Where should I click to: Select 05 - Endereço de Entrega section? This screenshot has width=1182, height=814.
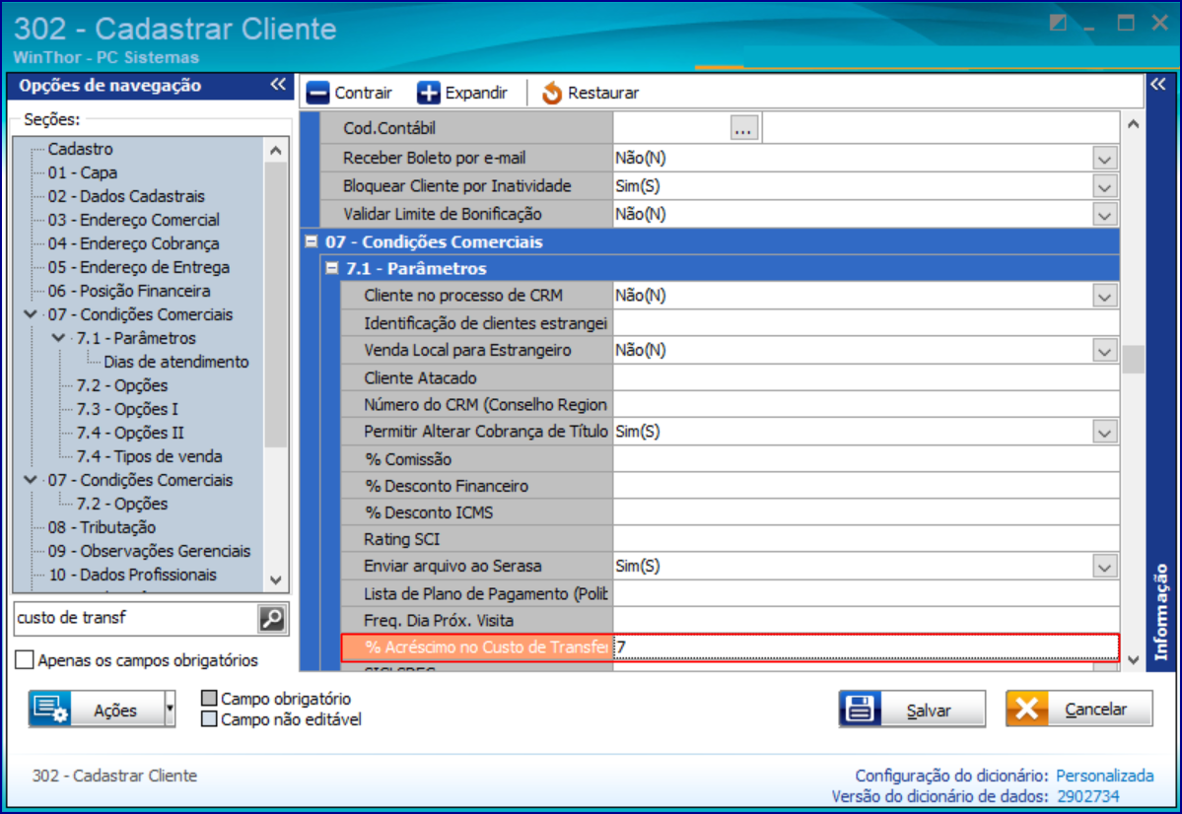click(x=139, y=268)
